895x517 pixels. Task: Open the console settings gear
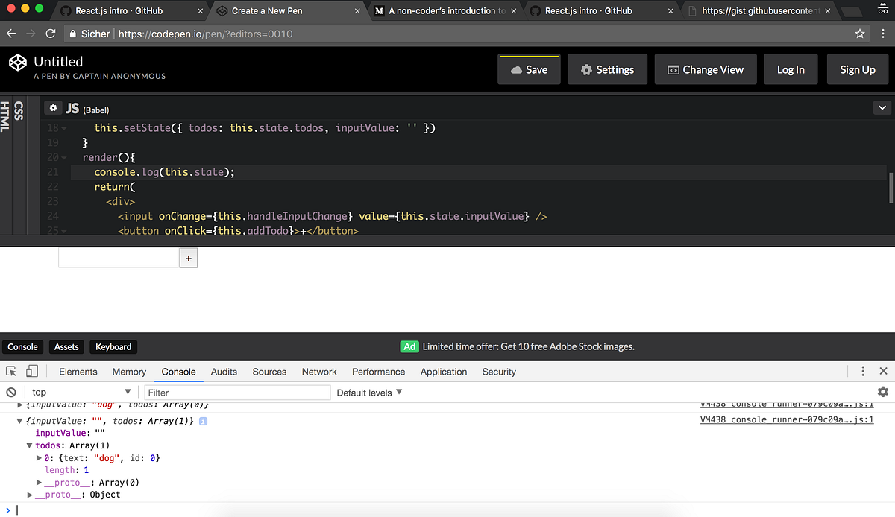pyautogui.click(x=883, y=391)
